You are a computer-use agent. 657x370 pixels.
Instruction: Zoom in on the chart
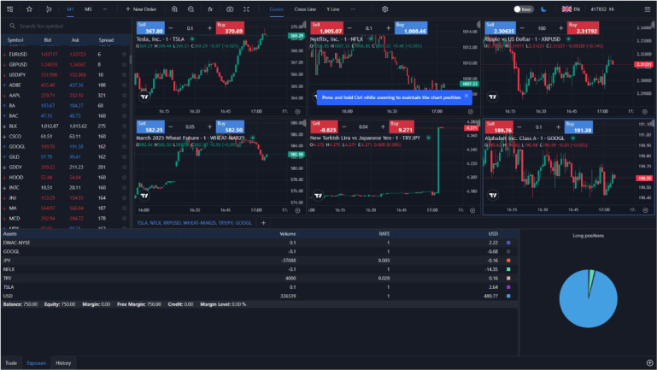(175, 9)
